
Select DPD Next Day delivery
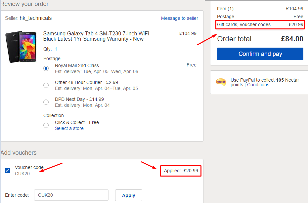click(x=46, y=102)
